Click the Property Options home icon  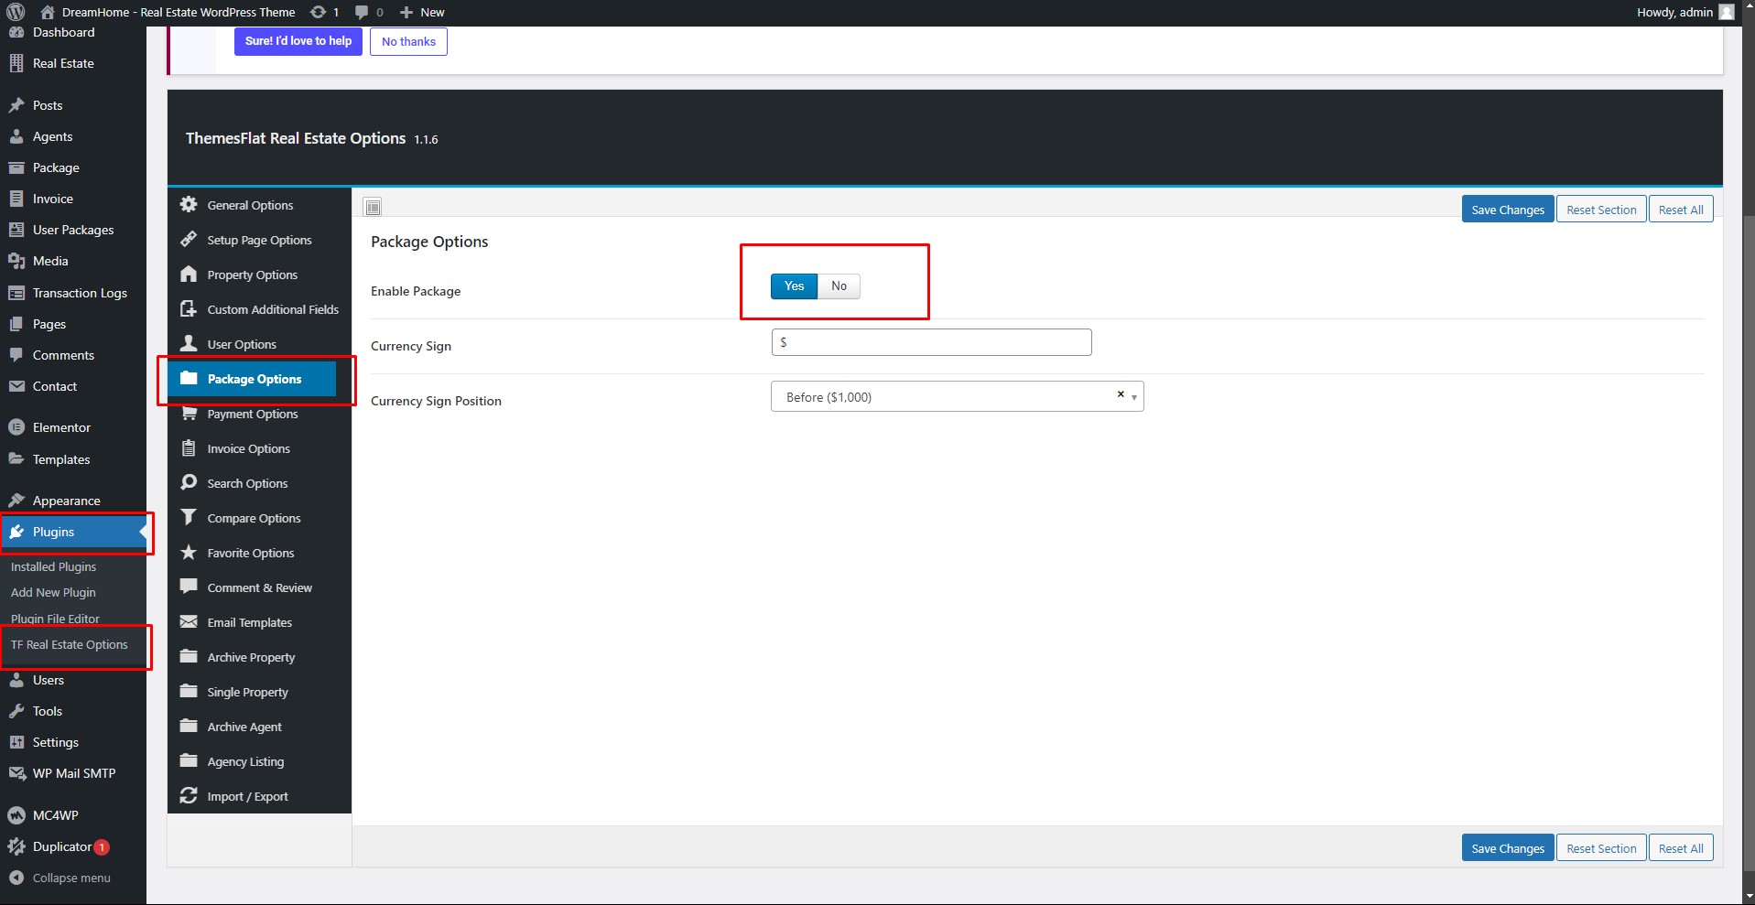(189, 274)
